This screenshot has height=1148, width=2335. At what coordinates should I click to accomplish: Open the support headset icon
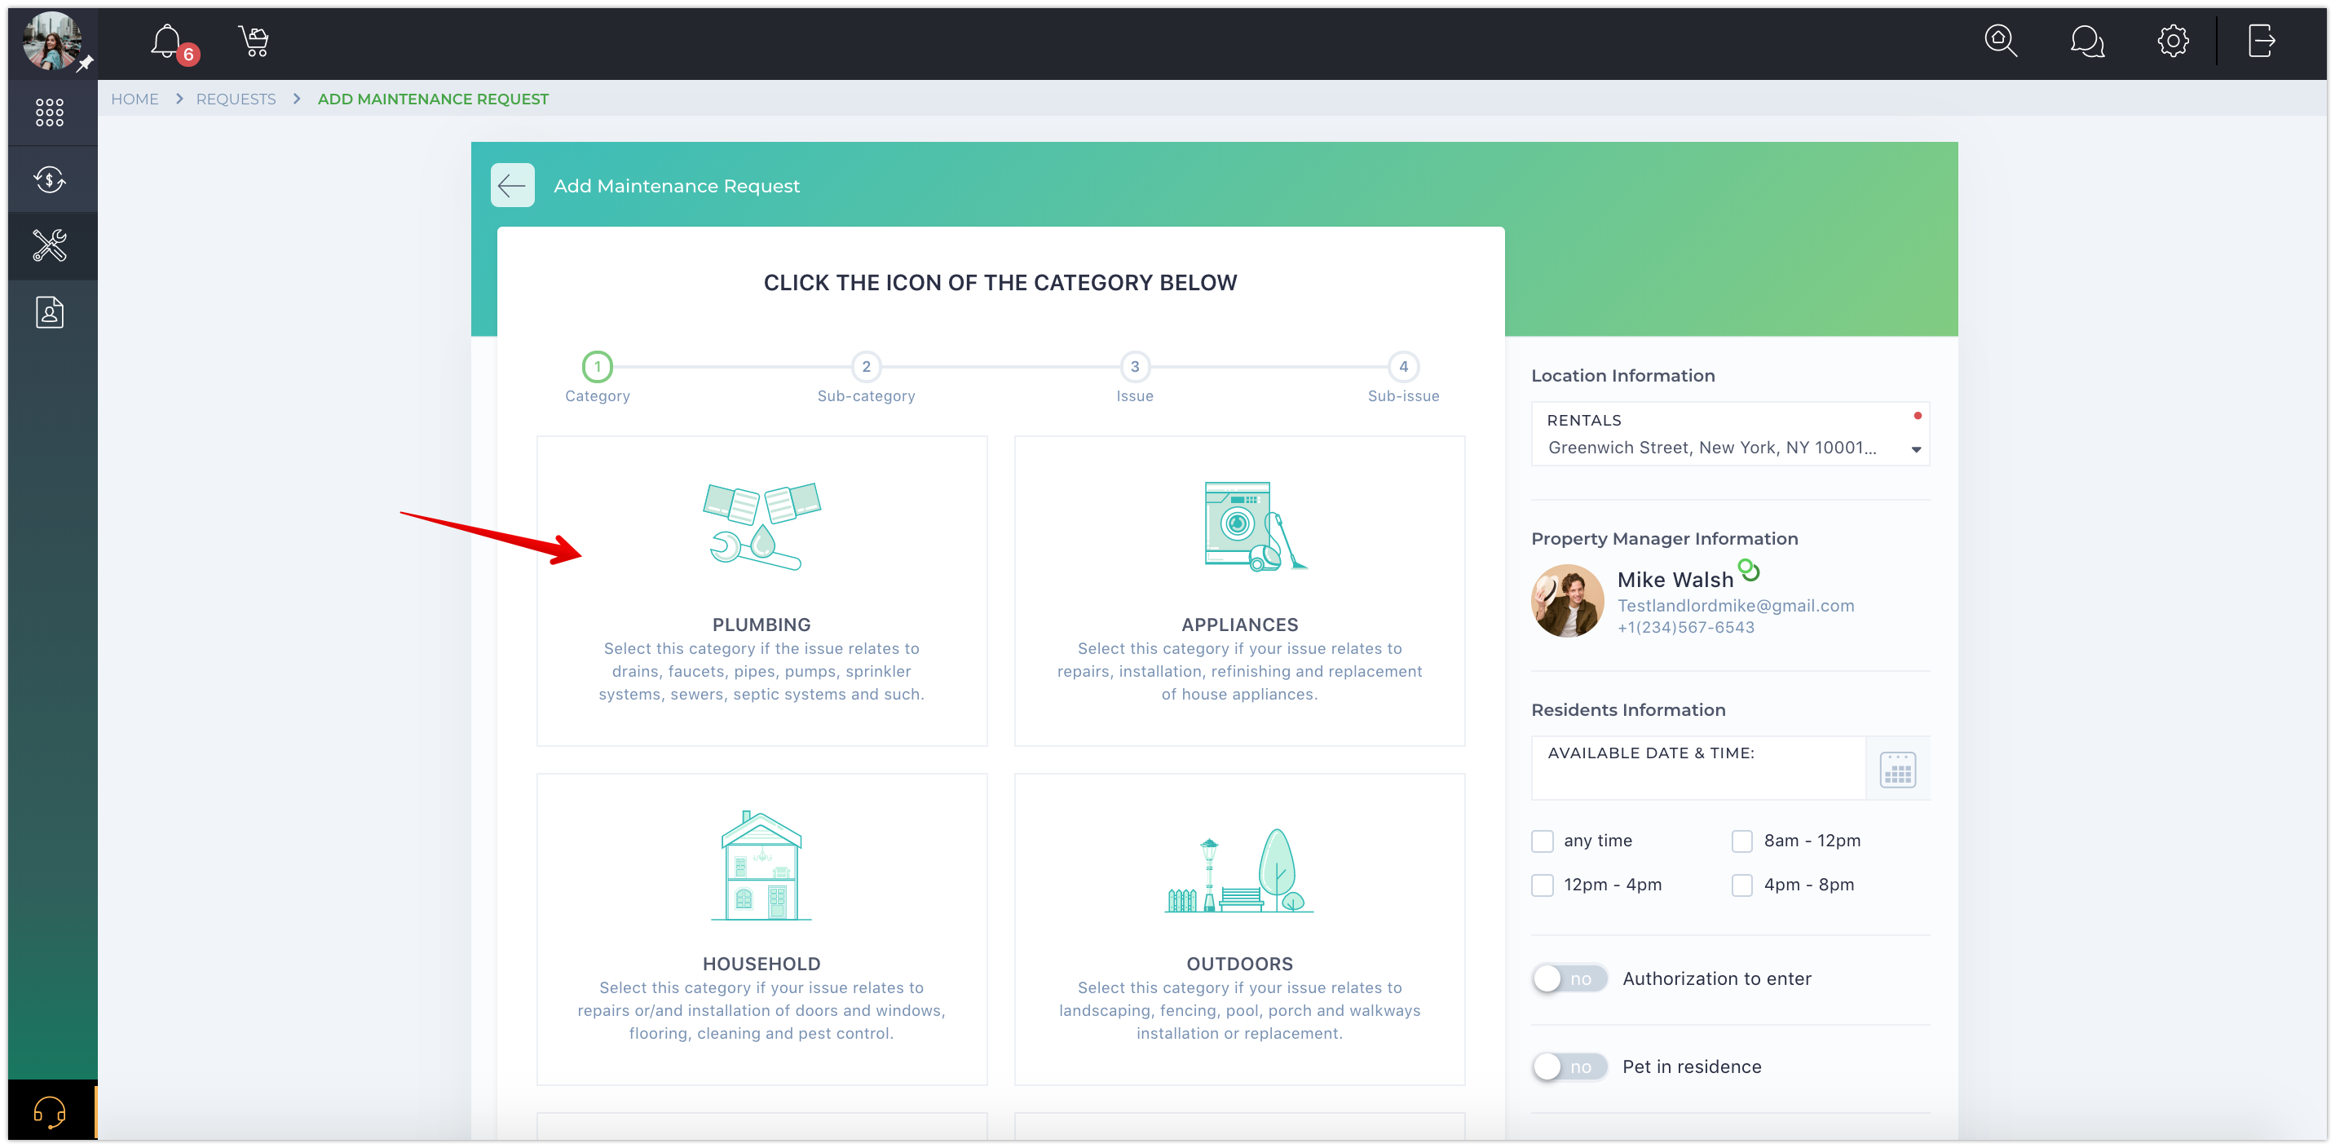point(50,1110)
